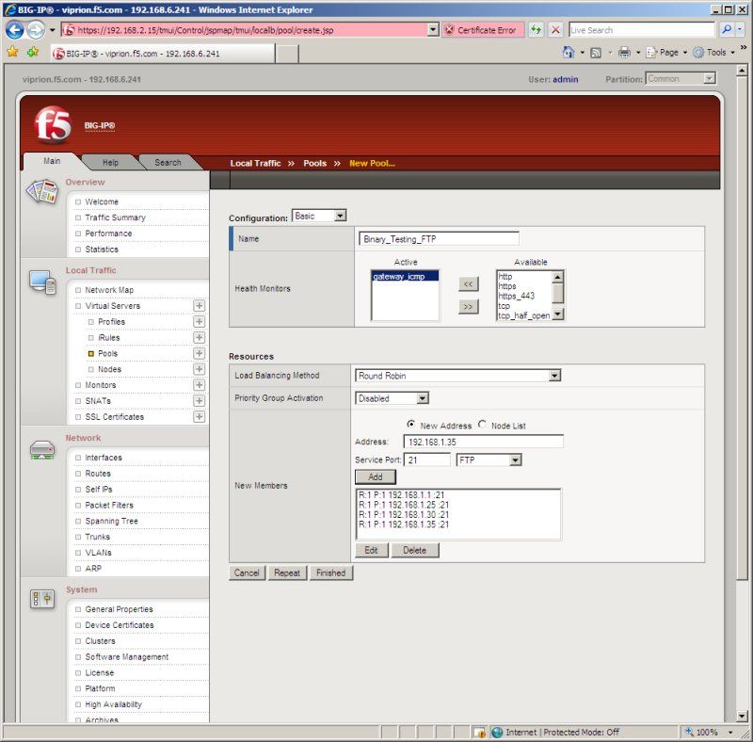Viewport: 753px width, 742px height.
Task: Click the plus icon next to Nodes
Action: [x=199, y=369]
